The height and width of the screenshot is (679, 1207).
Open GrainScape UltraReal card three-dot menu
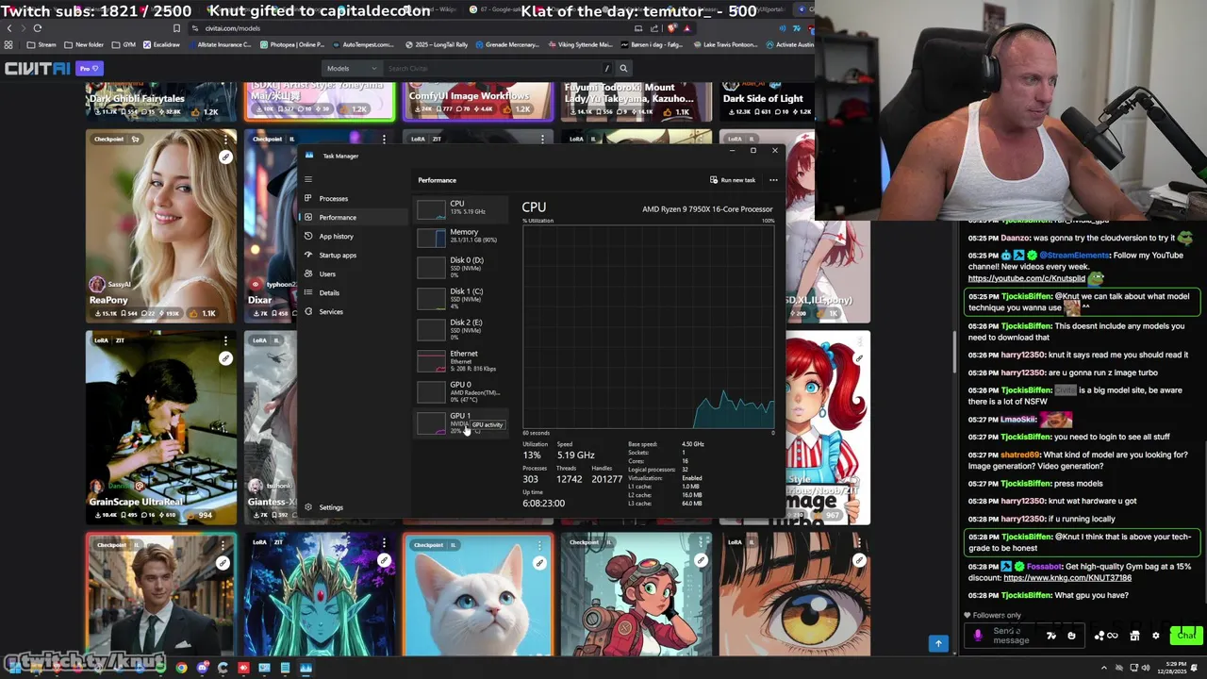pyautogui.click(x=225, y=340)
